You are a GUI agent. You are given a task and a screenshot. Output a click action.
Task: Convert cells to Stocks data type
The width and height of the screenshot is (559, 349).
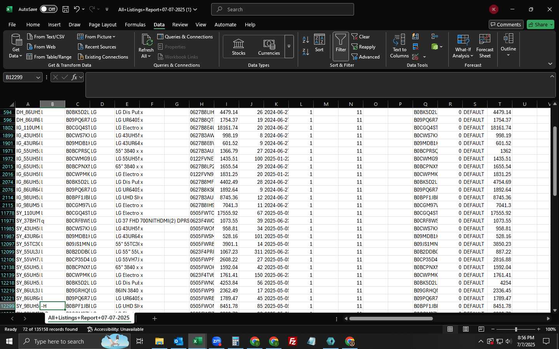pyautogui.click(x=238, y=47)
